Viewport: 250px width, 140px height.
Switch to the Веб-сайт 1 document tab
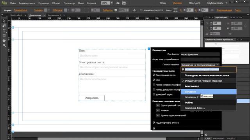point(16,16)
